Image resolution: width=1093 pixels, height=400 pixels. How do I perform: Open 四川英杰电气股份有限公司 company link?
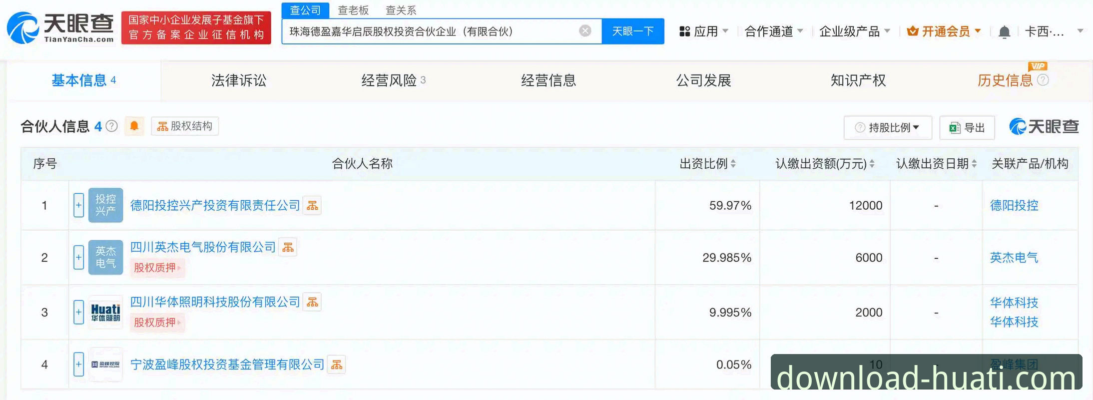pyautogui.click(x=203, y=247)
